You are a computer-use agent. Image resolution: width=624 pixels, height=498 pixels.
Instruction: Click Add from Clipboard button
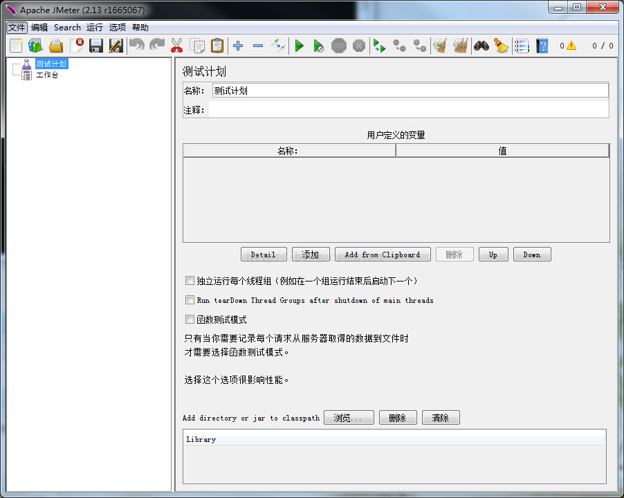[x=383, y=255]
